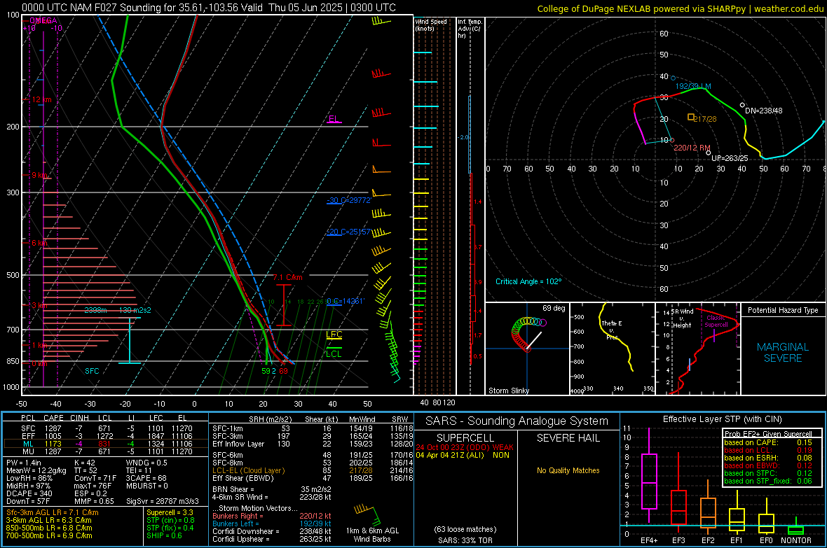Click the SR Wind v. Height label

[682, 318]
